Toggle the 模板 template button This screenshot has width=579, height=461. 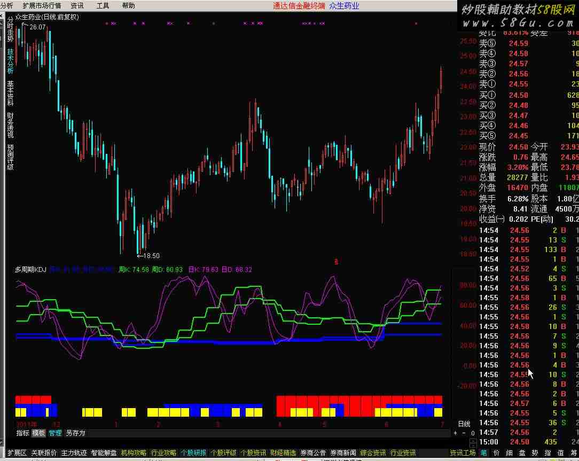[38, 433]
